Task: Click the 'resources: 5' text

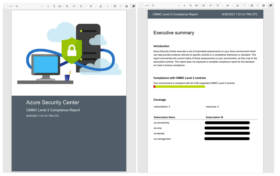Action: [212, 107]
